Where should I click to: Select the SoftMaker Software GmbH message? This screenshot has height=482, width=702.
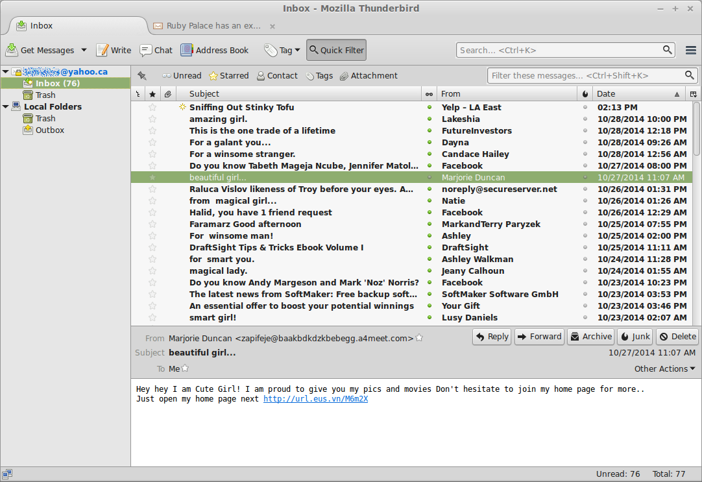[x=411, y=294]
